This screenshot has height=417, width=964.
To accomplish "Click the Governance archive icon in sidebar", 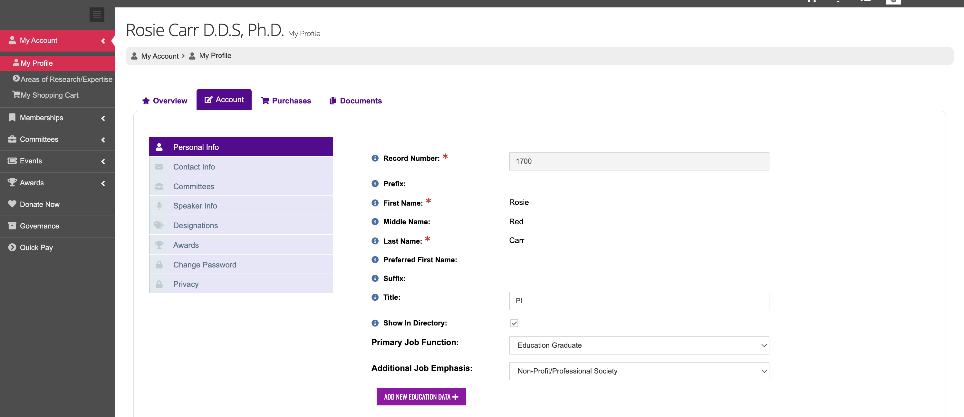I will pyautogui.click(x=12, y=226).
